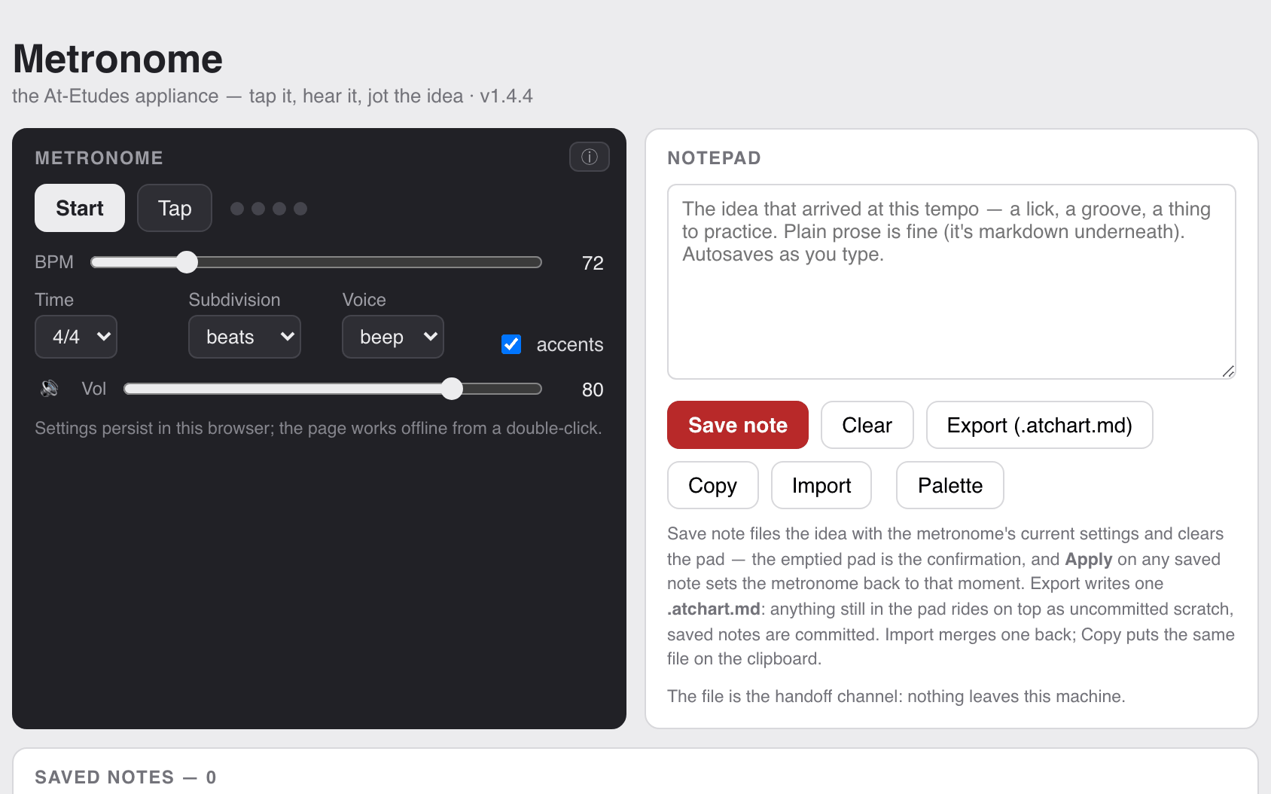Open the Palette
This screenshot has width=1271, height=794.
(x=950, y=485)
